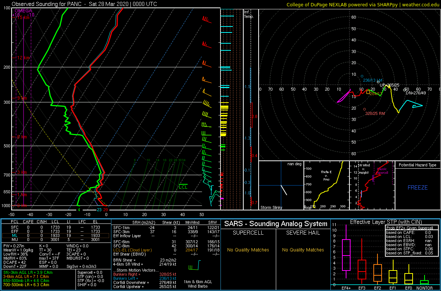Click the Storm Slinky panel
This screenshot has height=291, width=441.
click(281, 185)
